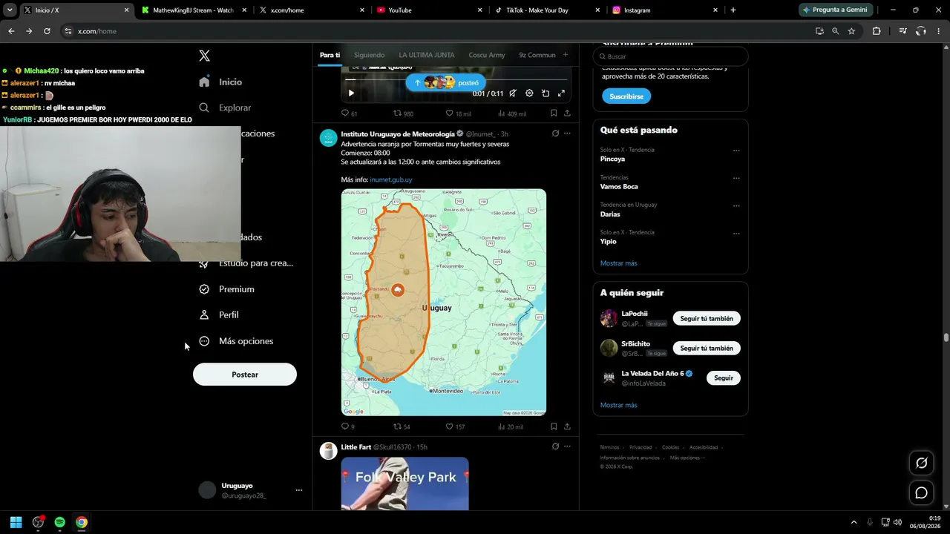Like the Inumet post (157)
Image resolution: width=950 pixels, height=534 pixels.
[455, 426]
